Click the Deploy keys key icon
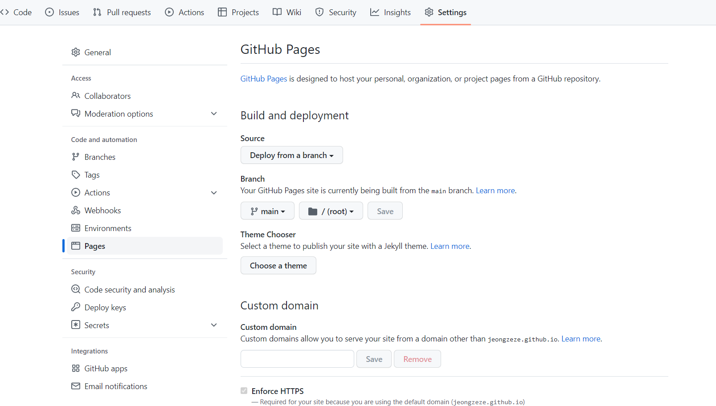Image resolution: width=716 pixels, height=406 pixels. (x=76, y=307)
